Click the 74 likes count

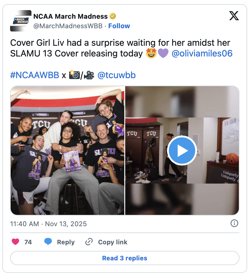[28, 242]
